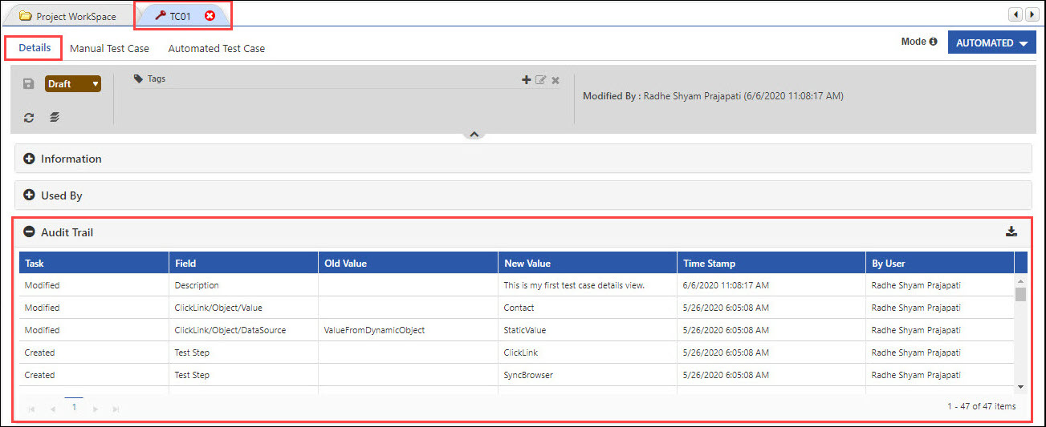
Task: Click the Mode info icon
Action: click(x=933, y=42)
